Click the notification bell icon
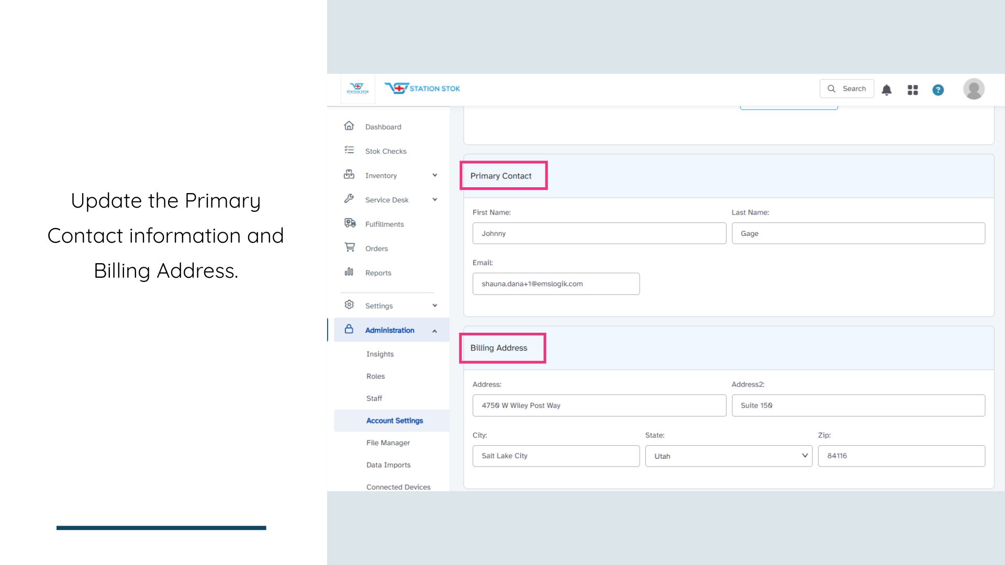This screenshot has width=1005, height=565. click(886, 90)
